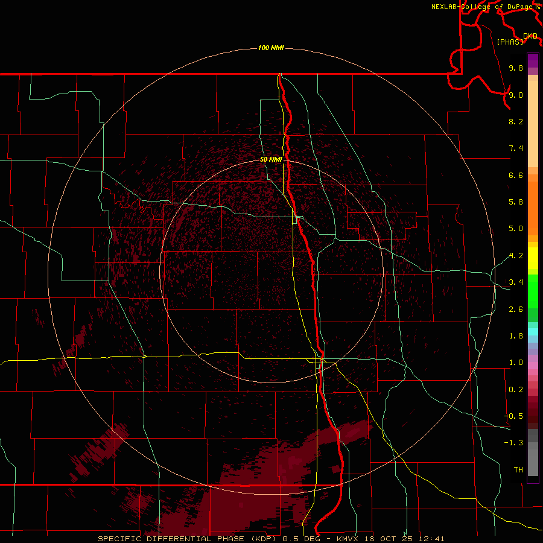Click the 3.4 scale value
The width and height of the screenshot is (543, 543).
516,282
